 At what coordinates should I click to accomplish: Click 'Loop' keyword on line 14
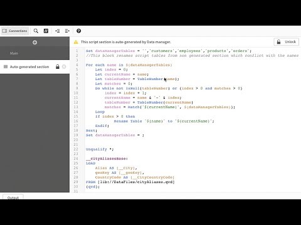pos(100,112)
